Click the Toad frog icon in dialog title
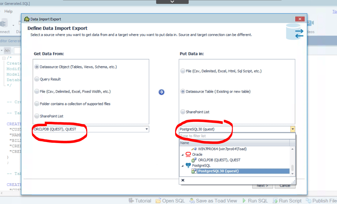 point(27,19)
